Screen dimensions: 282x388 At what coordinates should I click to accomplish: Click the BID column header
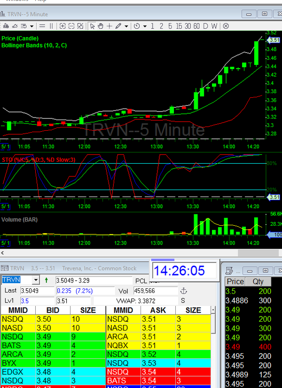(x=52, y=310)
